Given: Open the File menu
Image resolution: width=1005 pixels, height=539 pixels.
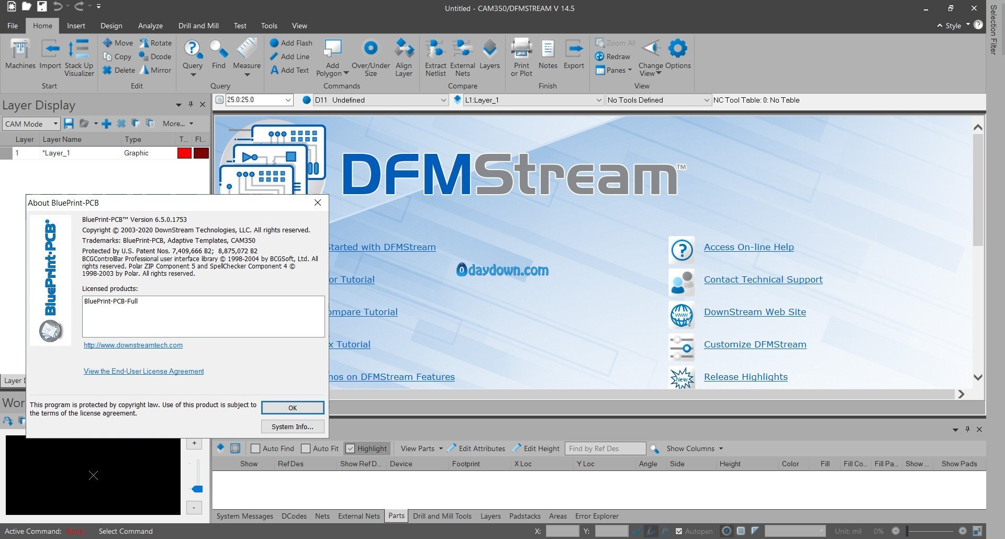Looking at the screenshot, I should click(x=13, y=26).
